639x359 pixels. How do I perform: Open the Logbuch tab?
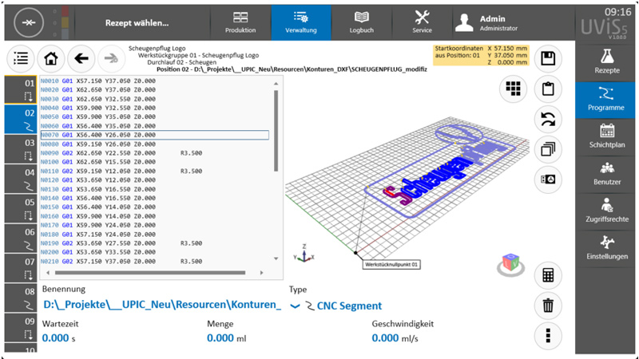[361, 22]
